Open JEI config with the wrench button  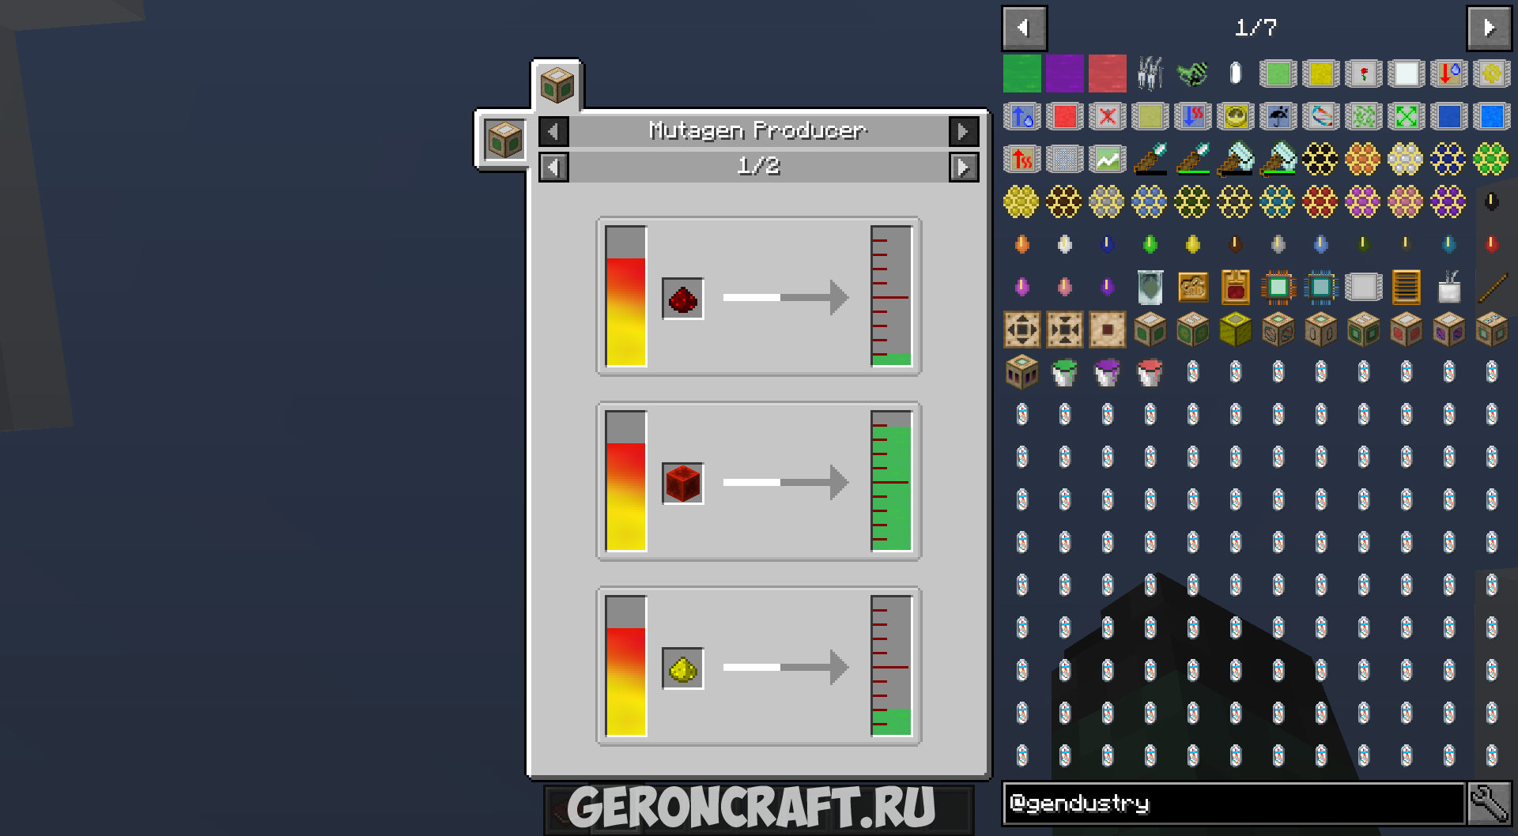(1490, 804)
